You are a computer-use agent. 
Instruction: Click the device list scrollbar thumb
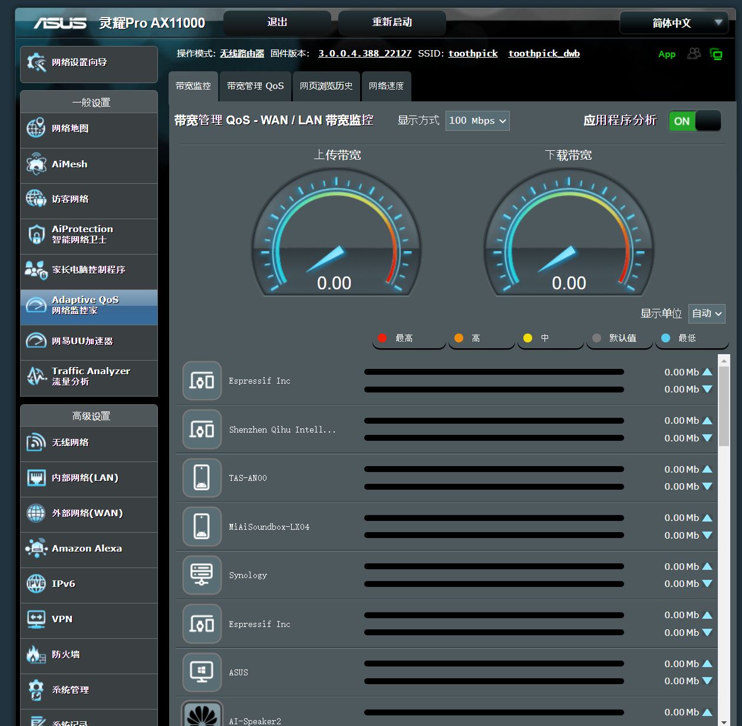[x=724, y=407]
